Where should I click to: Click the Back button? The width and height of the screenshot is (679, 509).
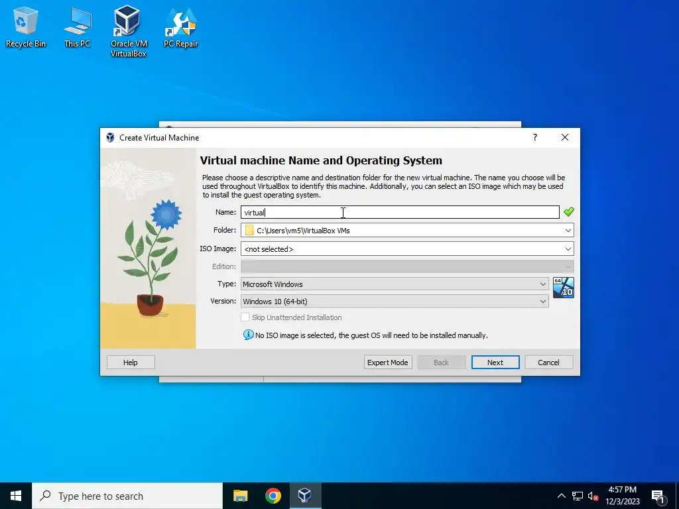tap(441, 363)
